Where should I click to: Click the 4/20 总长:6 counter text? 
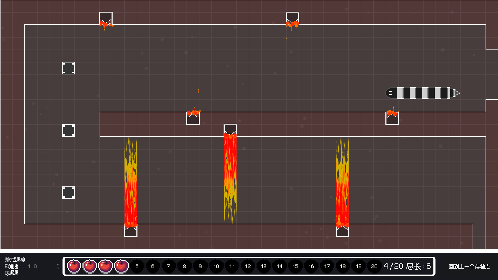click(407, 266)
